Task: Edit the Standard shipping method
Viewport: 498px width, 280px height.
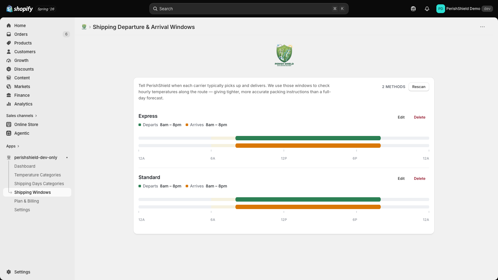Action: 401,179
